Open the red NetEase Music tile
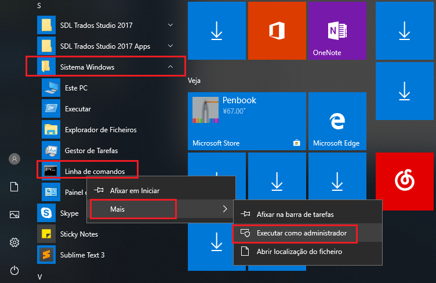The width and height of the screenshot is (436, 283). [x=405, y=182]
